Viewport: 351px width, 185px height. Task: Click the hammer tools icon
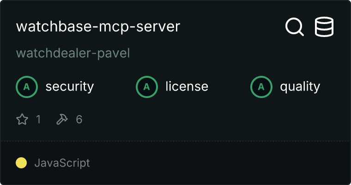coord(62,119)
